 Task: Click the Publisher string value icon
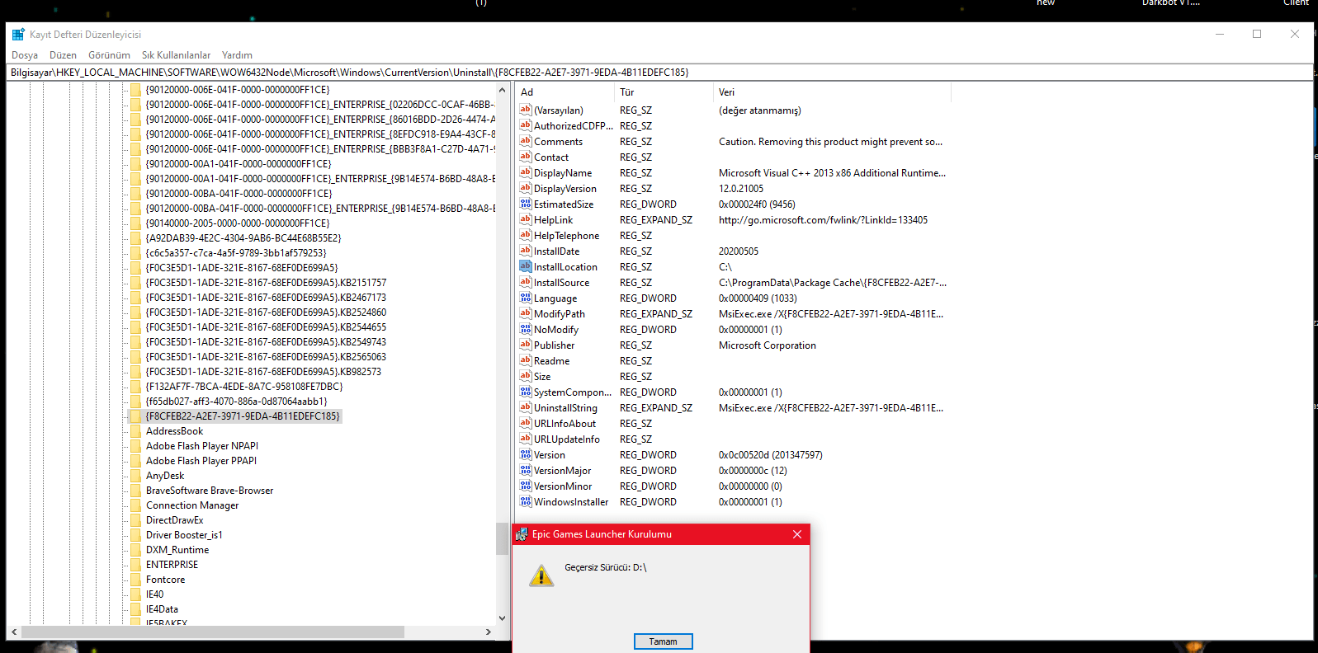click(525, 345)
